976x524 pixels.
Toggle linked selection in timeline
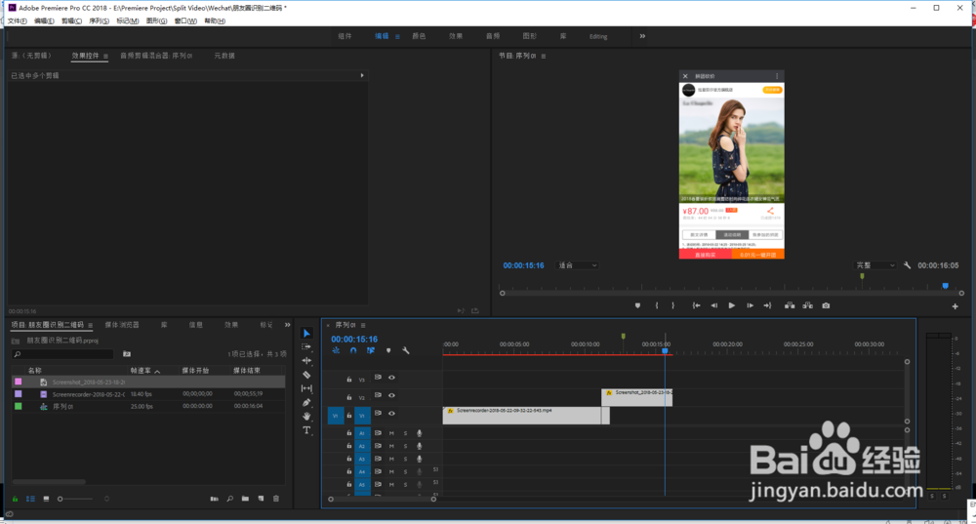pyautogui.click(x=370, y=350)
